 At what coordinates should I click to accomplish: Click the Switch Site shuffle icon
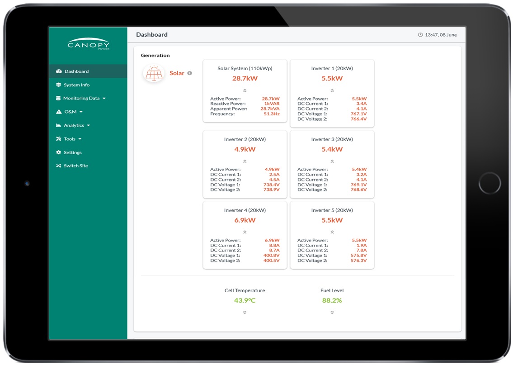pos(58,166)
